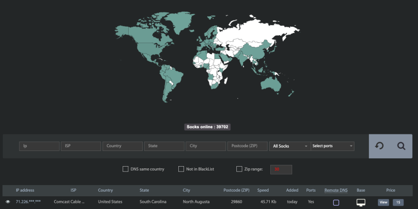Click the United States country cell
This screenshot has width=418, height=209.
coord(110,202)
